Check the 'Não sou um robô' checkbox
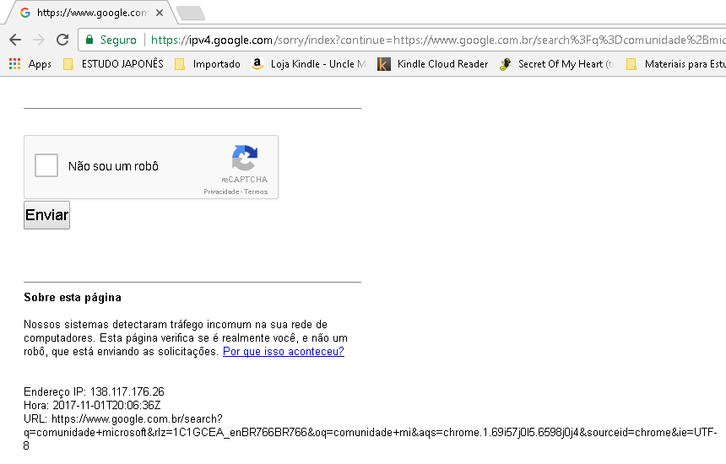This screenshot has height=464, width=726. point(46,165)
